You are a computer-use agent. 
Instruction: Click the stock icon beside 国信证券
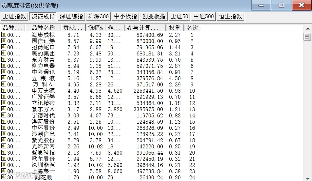click(x=4, y=41)
